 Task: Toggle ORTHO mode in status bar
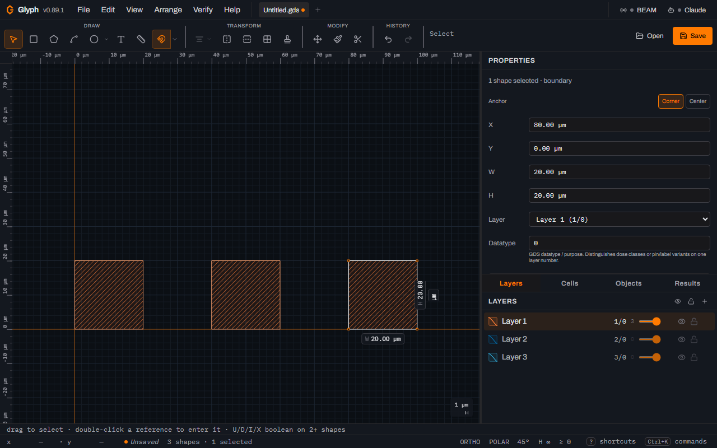470,442
